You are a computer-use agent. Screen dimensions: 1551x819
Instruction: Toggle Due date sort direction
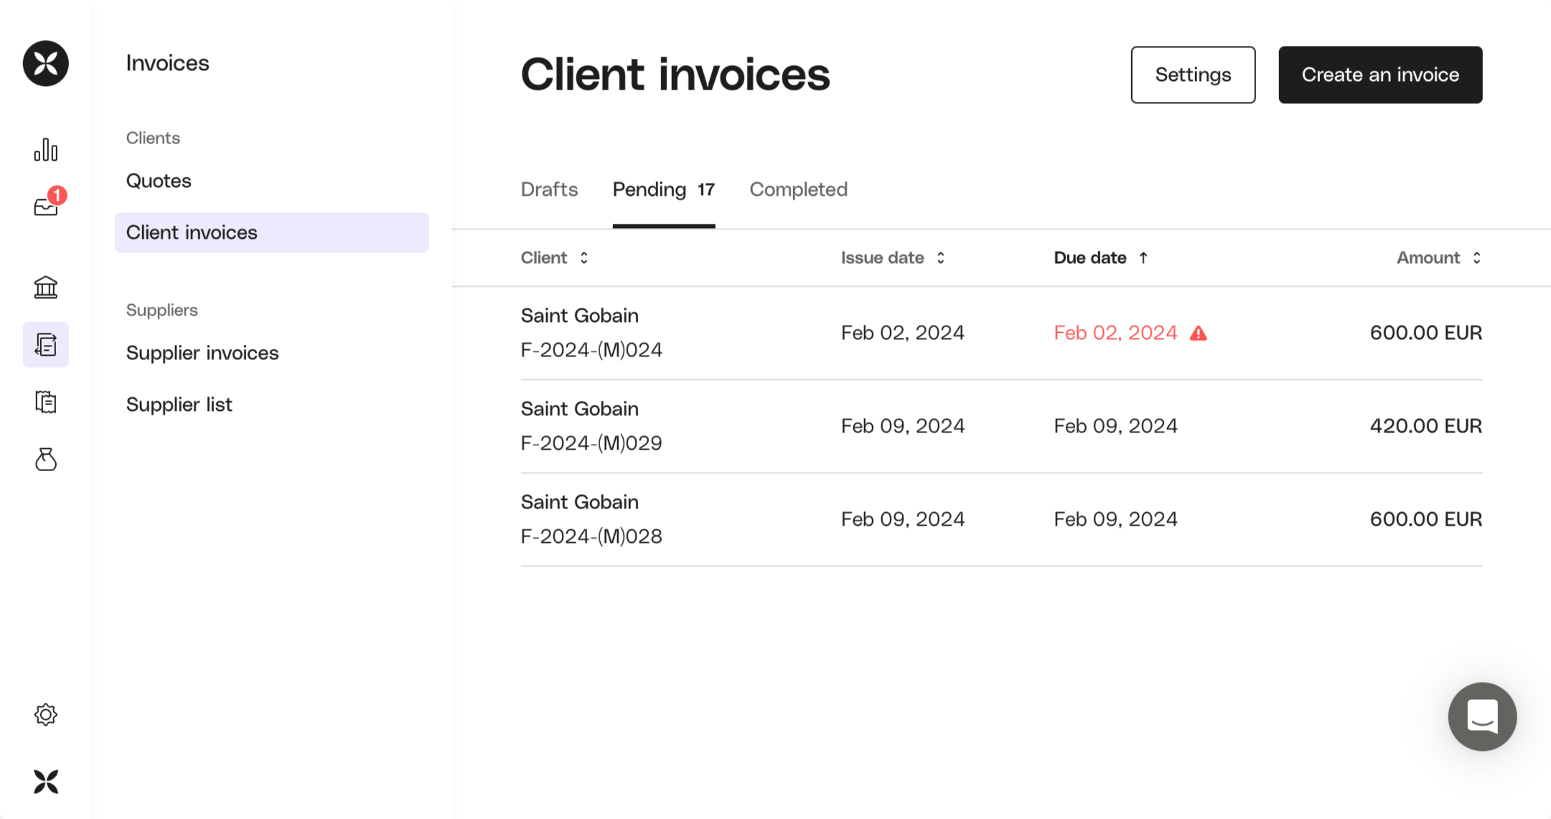click(x=1100, y=257)
